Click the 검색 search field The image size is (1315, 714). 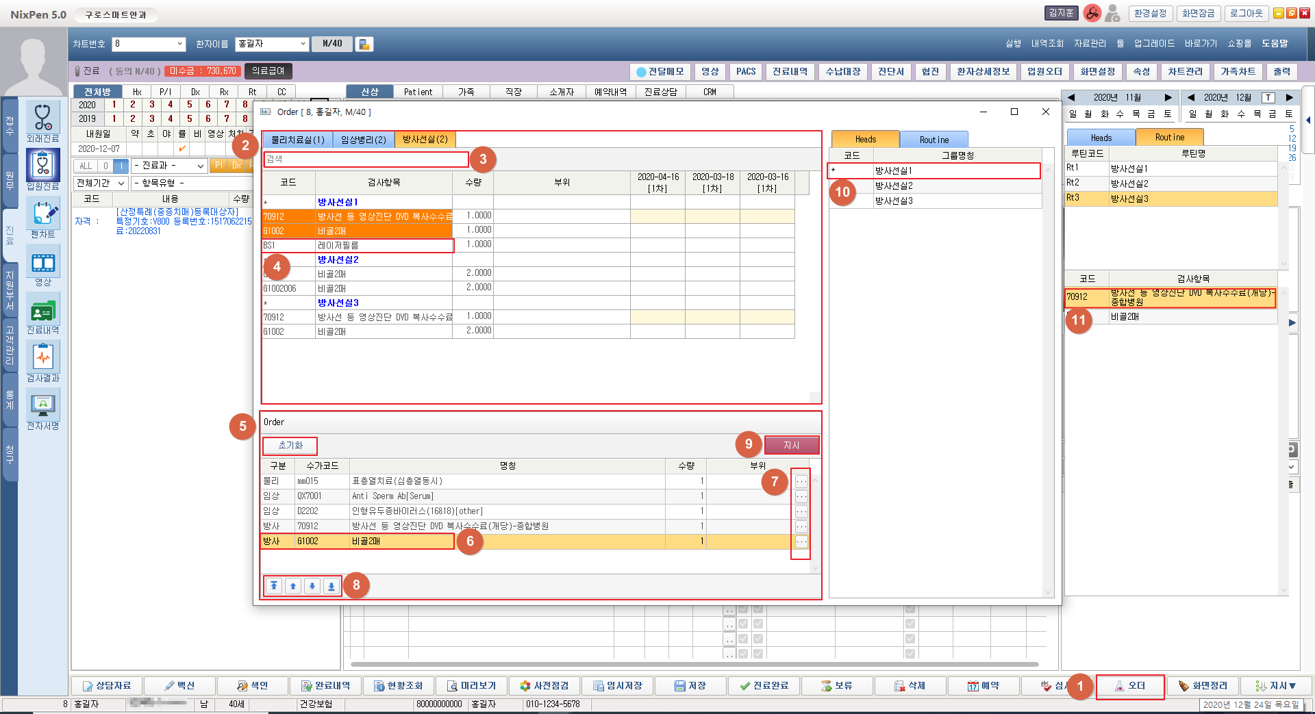point(366,160)
